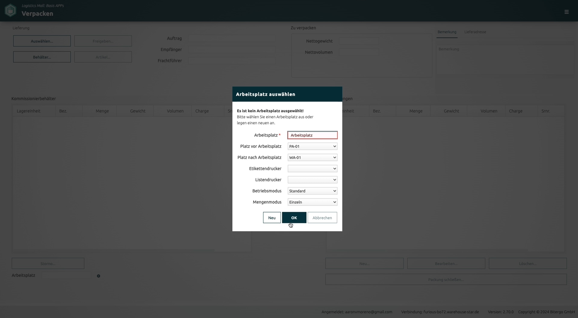
Task: Click the Nettogewicht field
Action: tap(359, 41)
